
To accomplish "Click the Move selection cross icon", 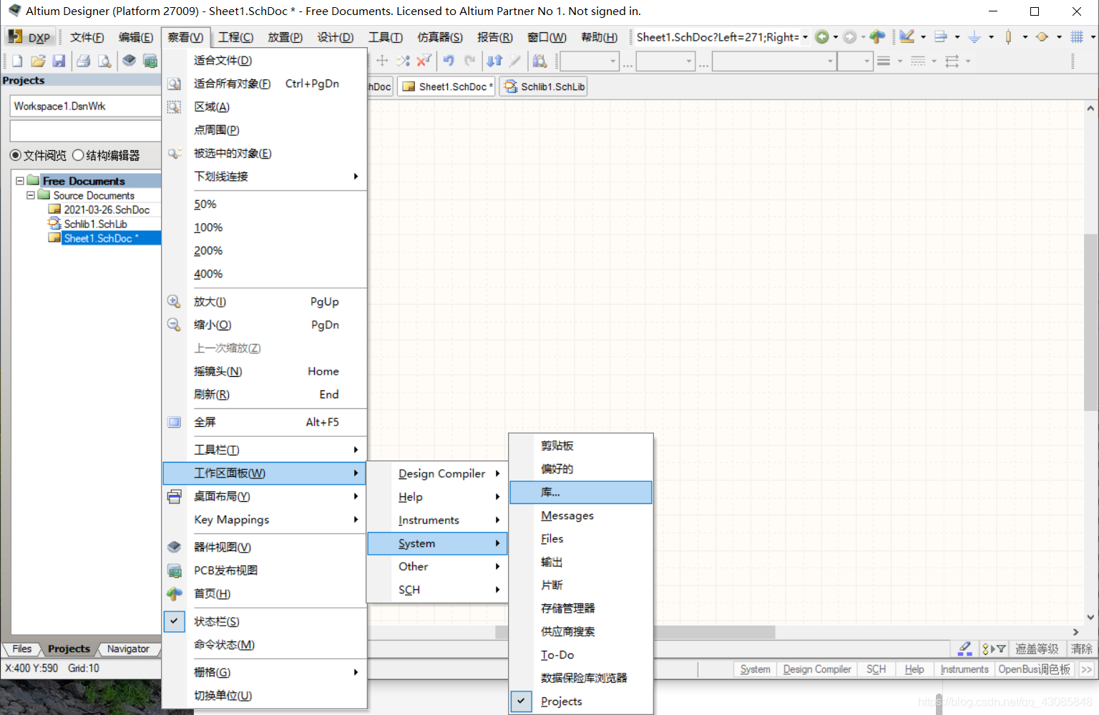I will point(382,61).
